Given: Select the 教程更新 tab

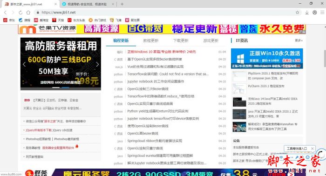Looking at the screenshot, I should click(x=151, y=41).
